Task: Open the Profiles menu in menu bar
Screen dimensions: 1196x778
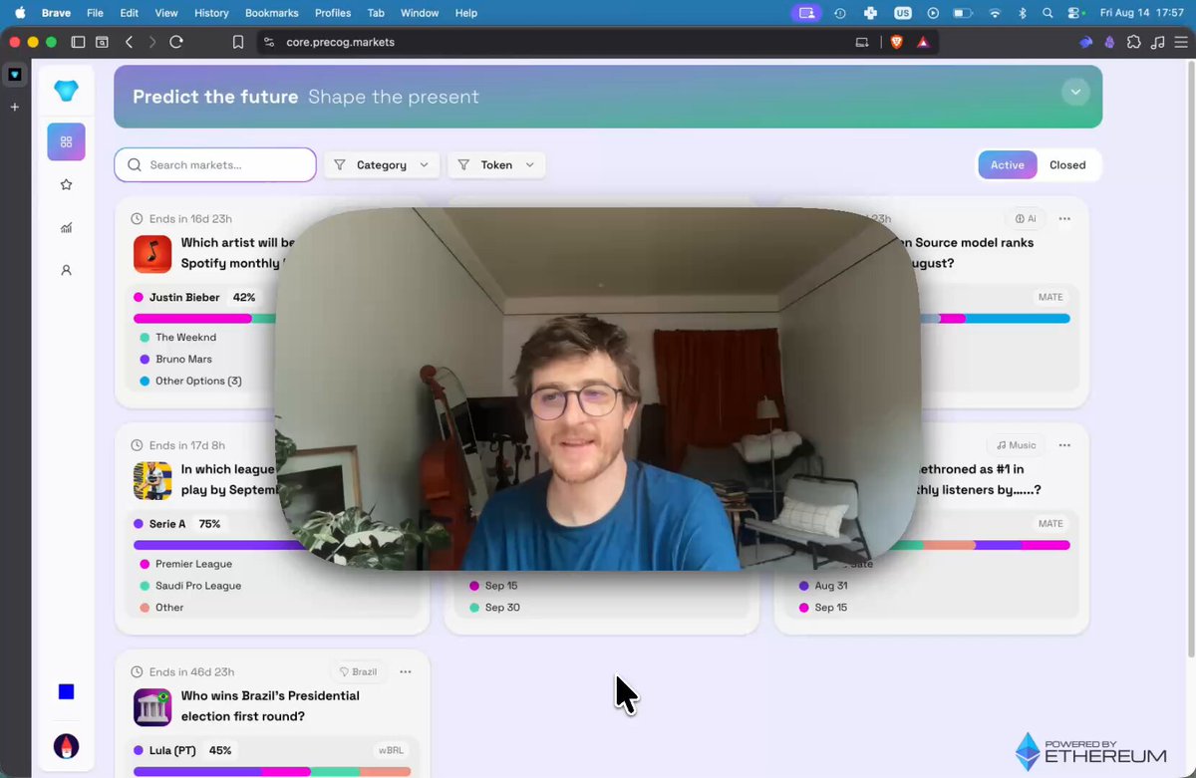Action: point(333,13)
